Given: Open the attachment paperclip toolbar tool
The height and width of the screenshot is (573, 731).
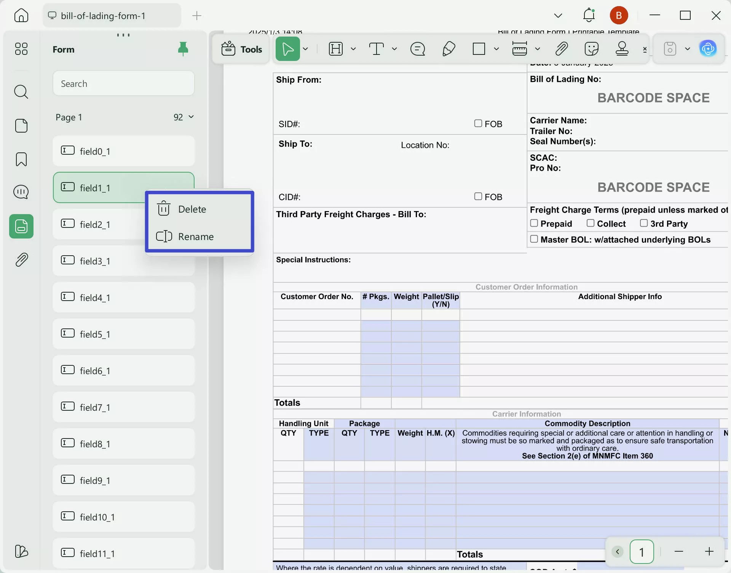Looking at the screenshot, I should (x=561, y=49).
